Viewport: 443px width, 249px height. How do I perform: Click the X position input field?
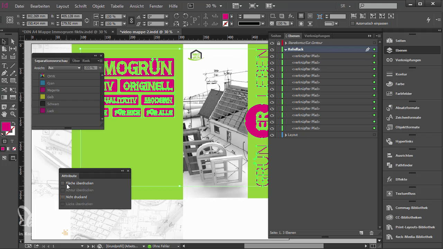36,16
